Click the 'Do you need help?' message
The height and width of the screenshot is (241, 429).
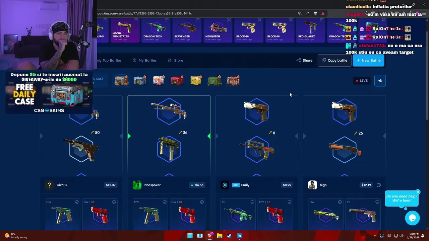[x=402, y=198]
